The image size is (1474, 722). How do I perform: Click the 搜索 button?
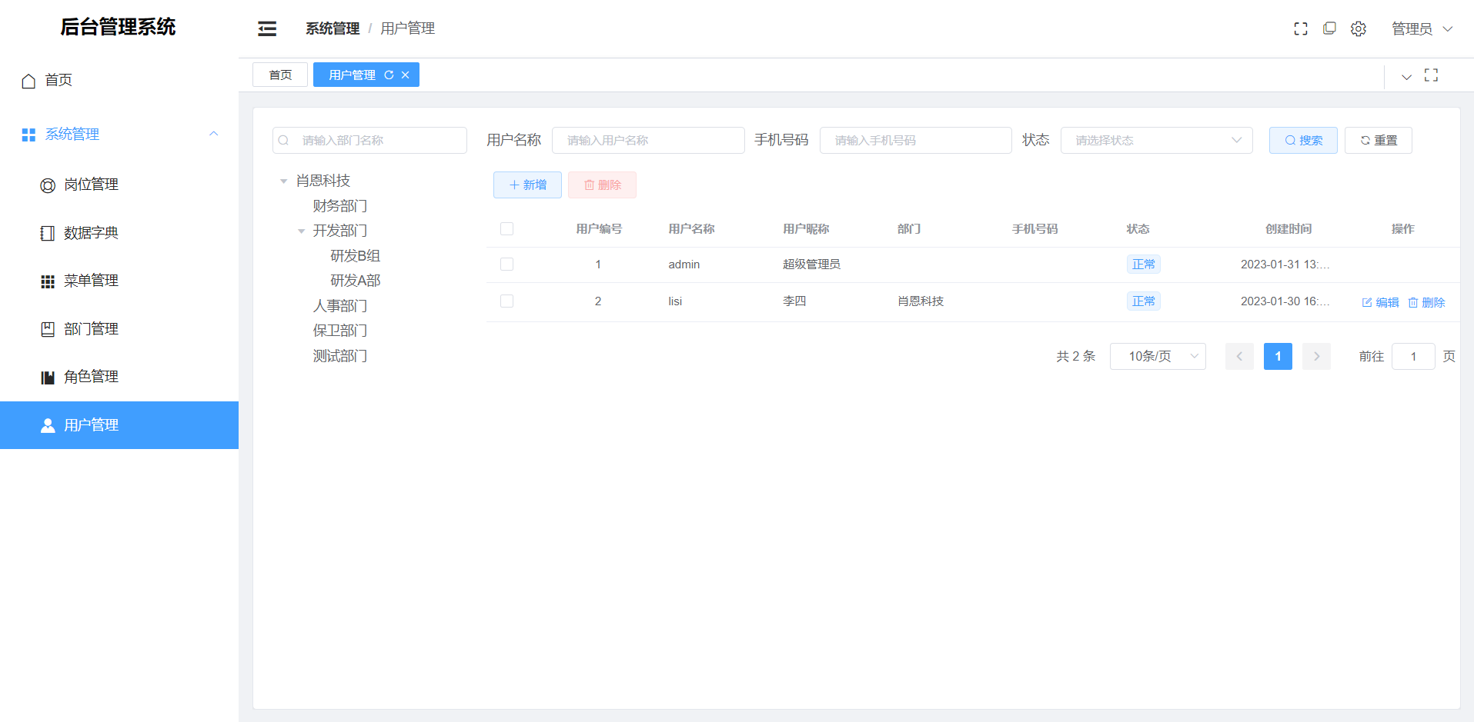point(1303,140)
